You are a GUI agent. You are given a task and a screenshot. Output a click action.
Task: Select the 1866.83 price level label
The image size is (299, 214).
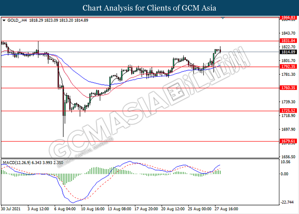click(288, 18)
